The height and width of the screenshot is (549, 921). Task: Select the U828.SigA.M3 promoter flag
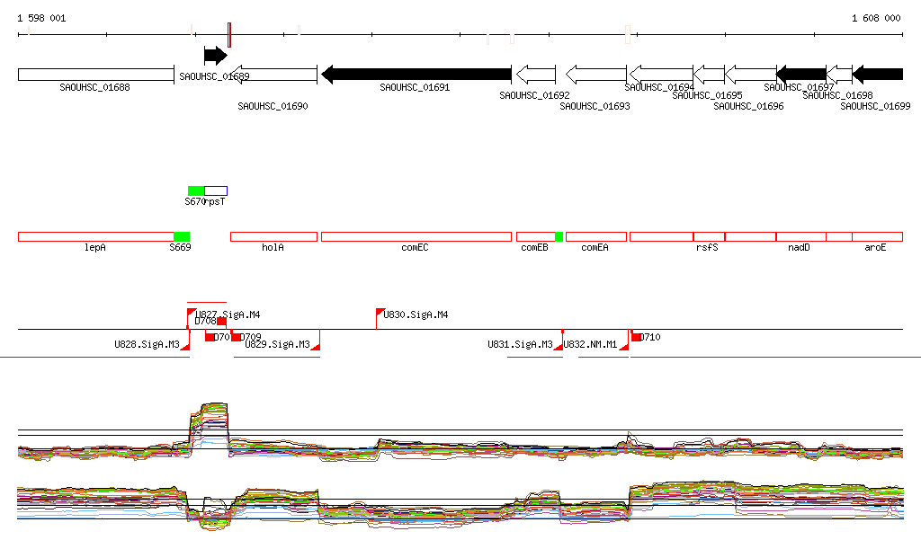click(185, 345)
